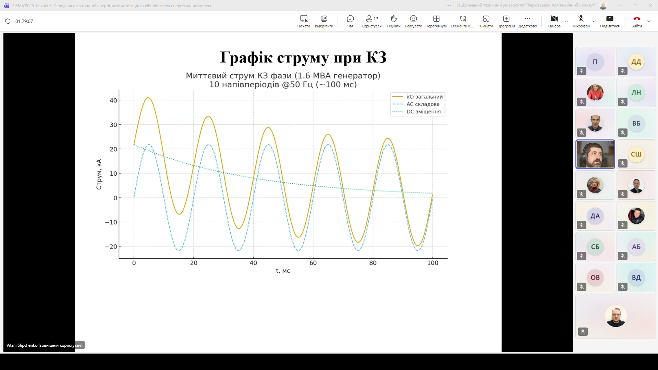Unmute the Мікрофон microphone
This screenshot has width=658, height=370.
point(581,21)
